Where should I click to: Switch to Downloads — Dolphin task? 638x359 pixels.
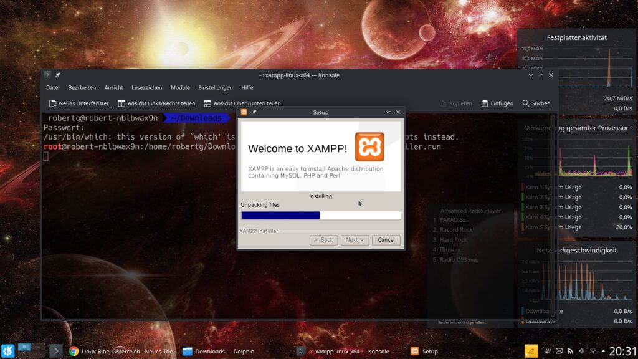pyautogui.click(x=219, y=351)
